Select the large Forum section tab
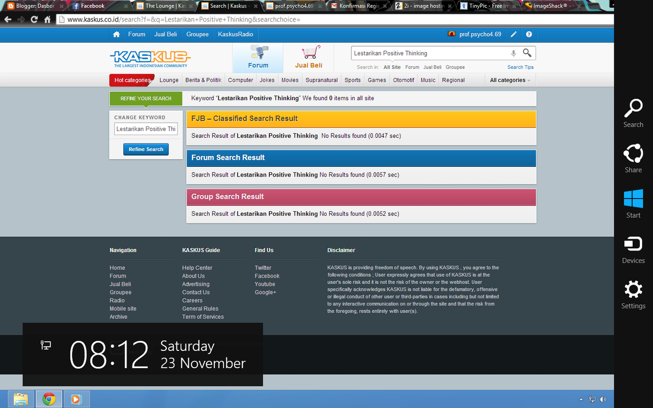Image resolution: width=653 pixels, height=408 pixels. point(258,58)
